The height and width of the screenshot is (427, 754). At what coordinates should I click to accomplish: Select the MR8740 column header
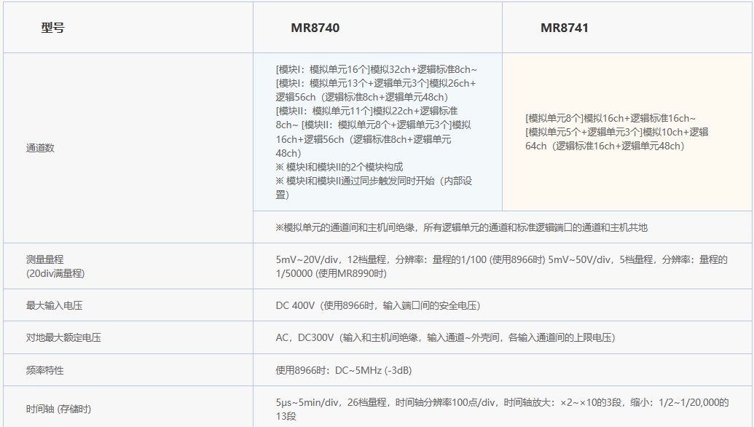click(x=315, y=28)
